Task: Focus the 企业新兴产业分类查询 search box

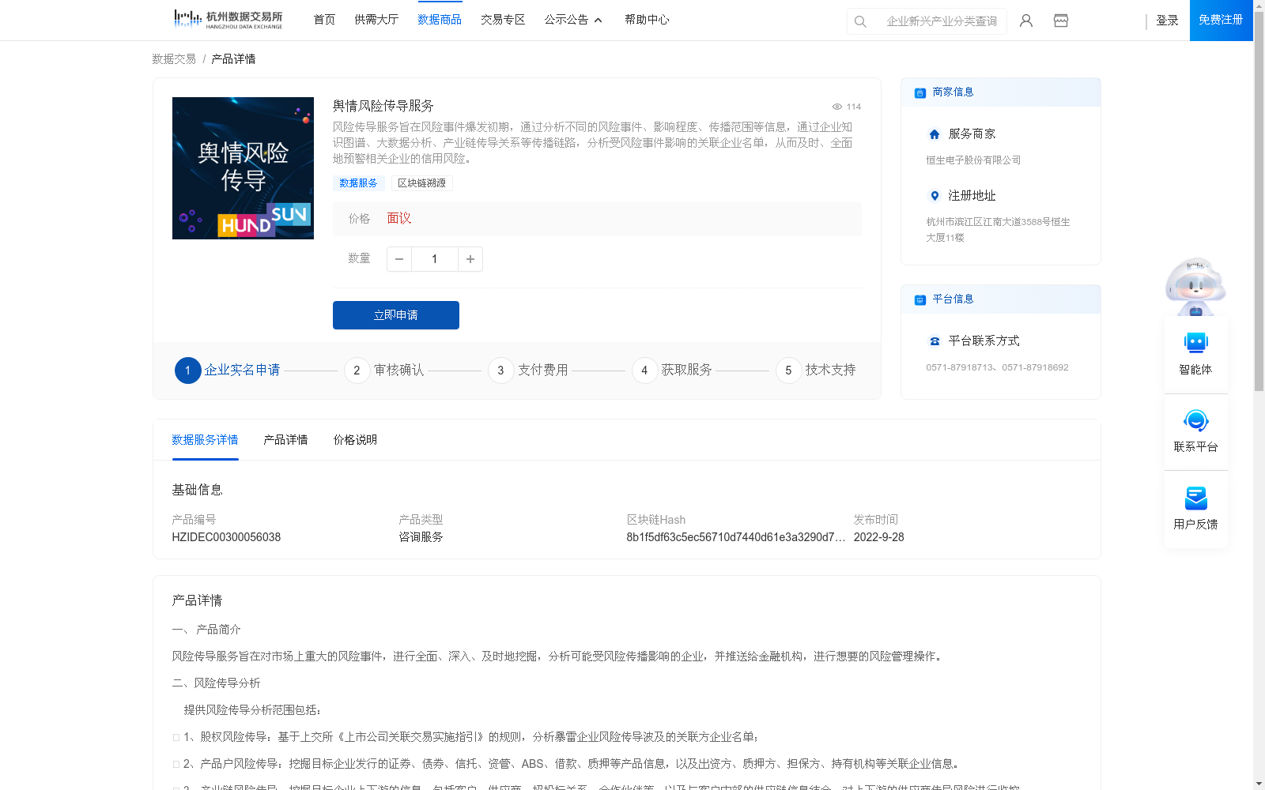Action: coord(942,21)
